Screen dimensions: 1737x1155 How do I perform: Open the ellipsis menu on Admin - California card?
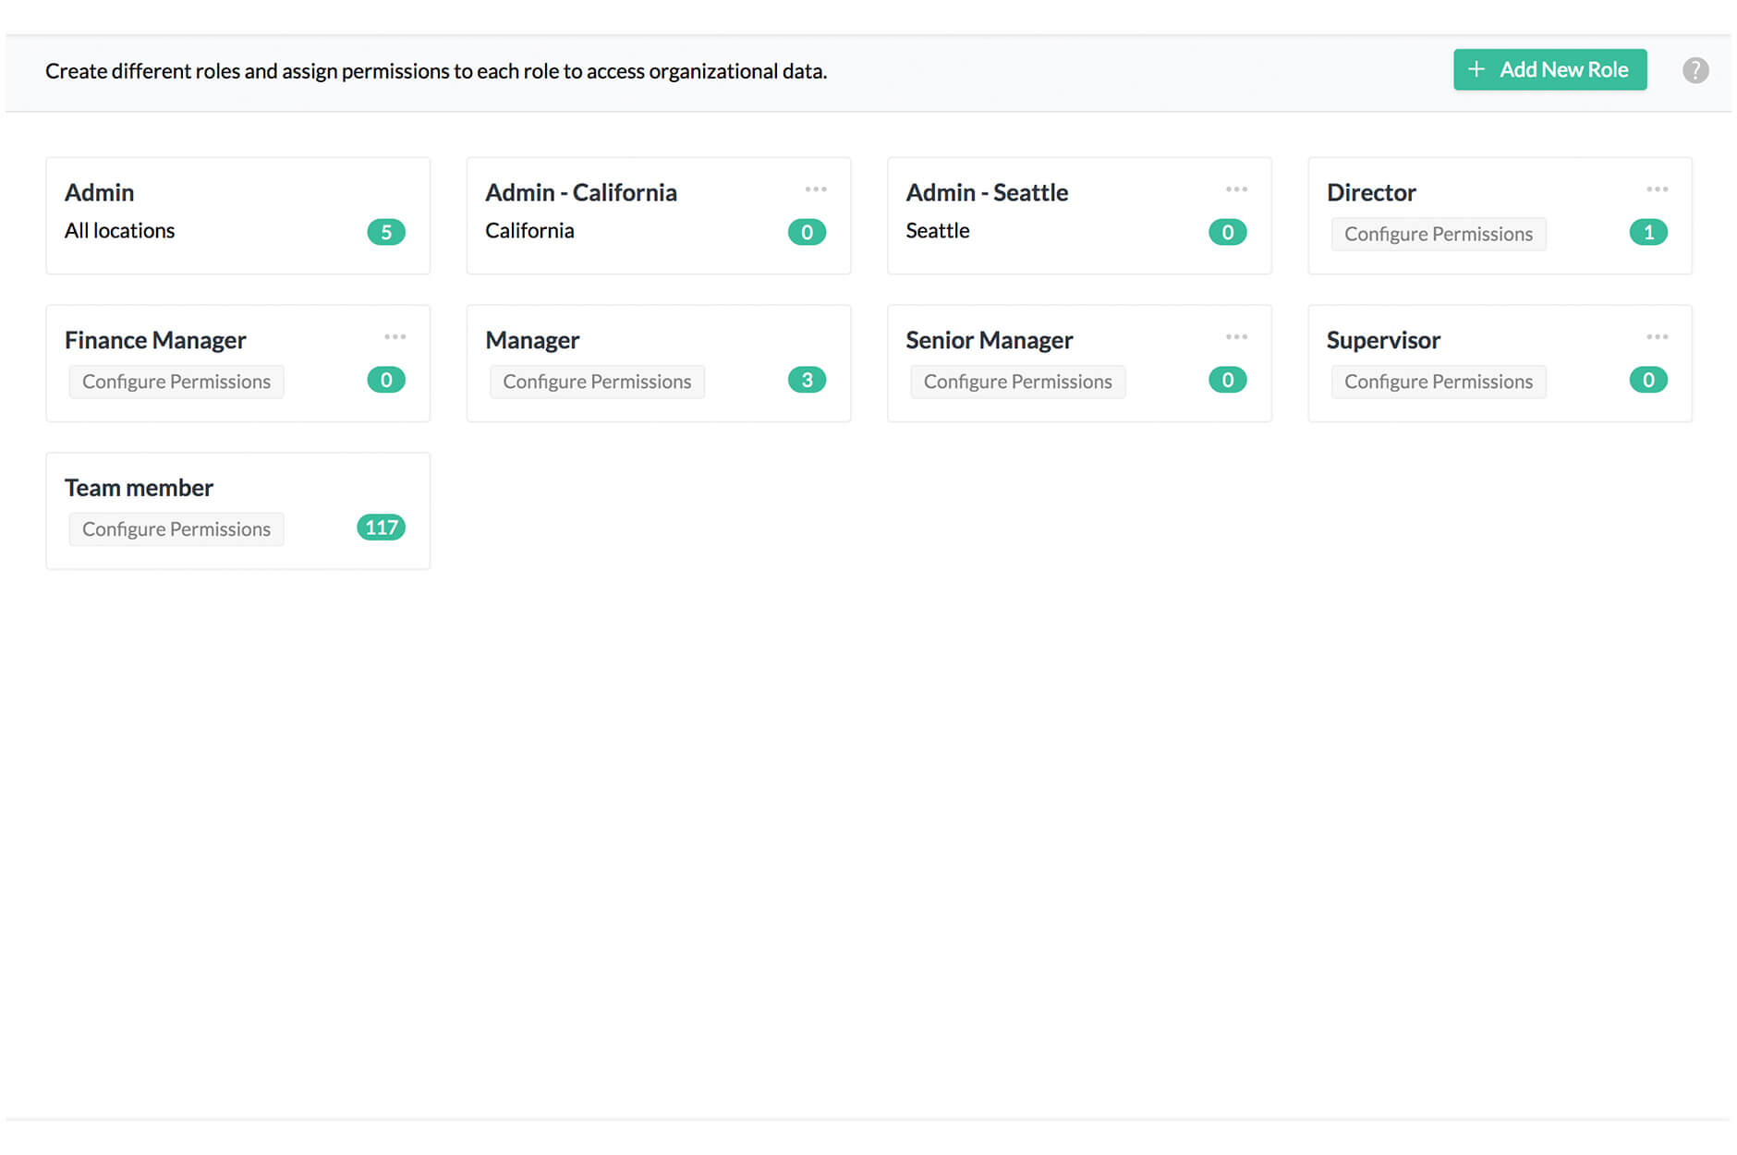point(816,188)
